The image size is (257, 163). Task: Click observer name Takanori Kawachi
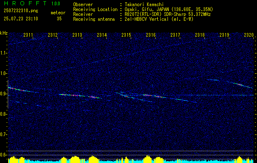click(144, 4)
